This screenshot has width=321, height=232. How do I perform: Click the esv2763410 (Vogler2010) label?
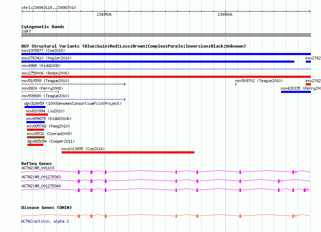click(47, 58)
